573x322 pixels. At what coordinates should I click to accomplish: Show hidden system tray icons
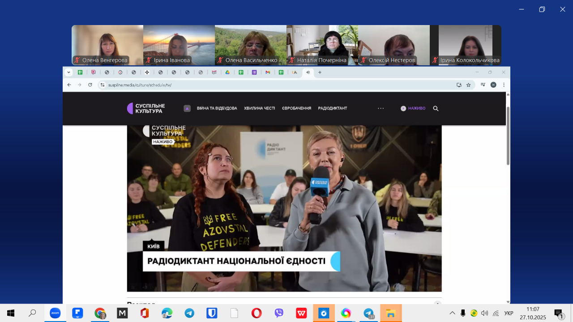452,313
